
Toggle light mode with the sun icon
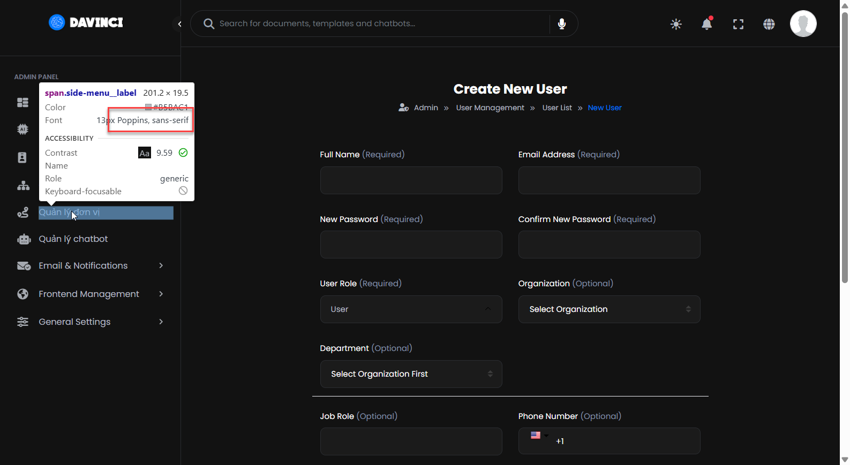tap(676, 24)
